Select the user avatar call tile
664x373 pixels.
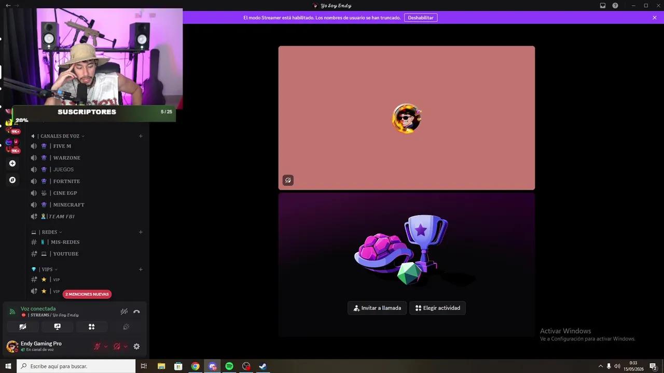click(x=407, y=118)
